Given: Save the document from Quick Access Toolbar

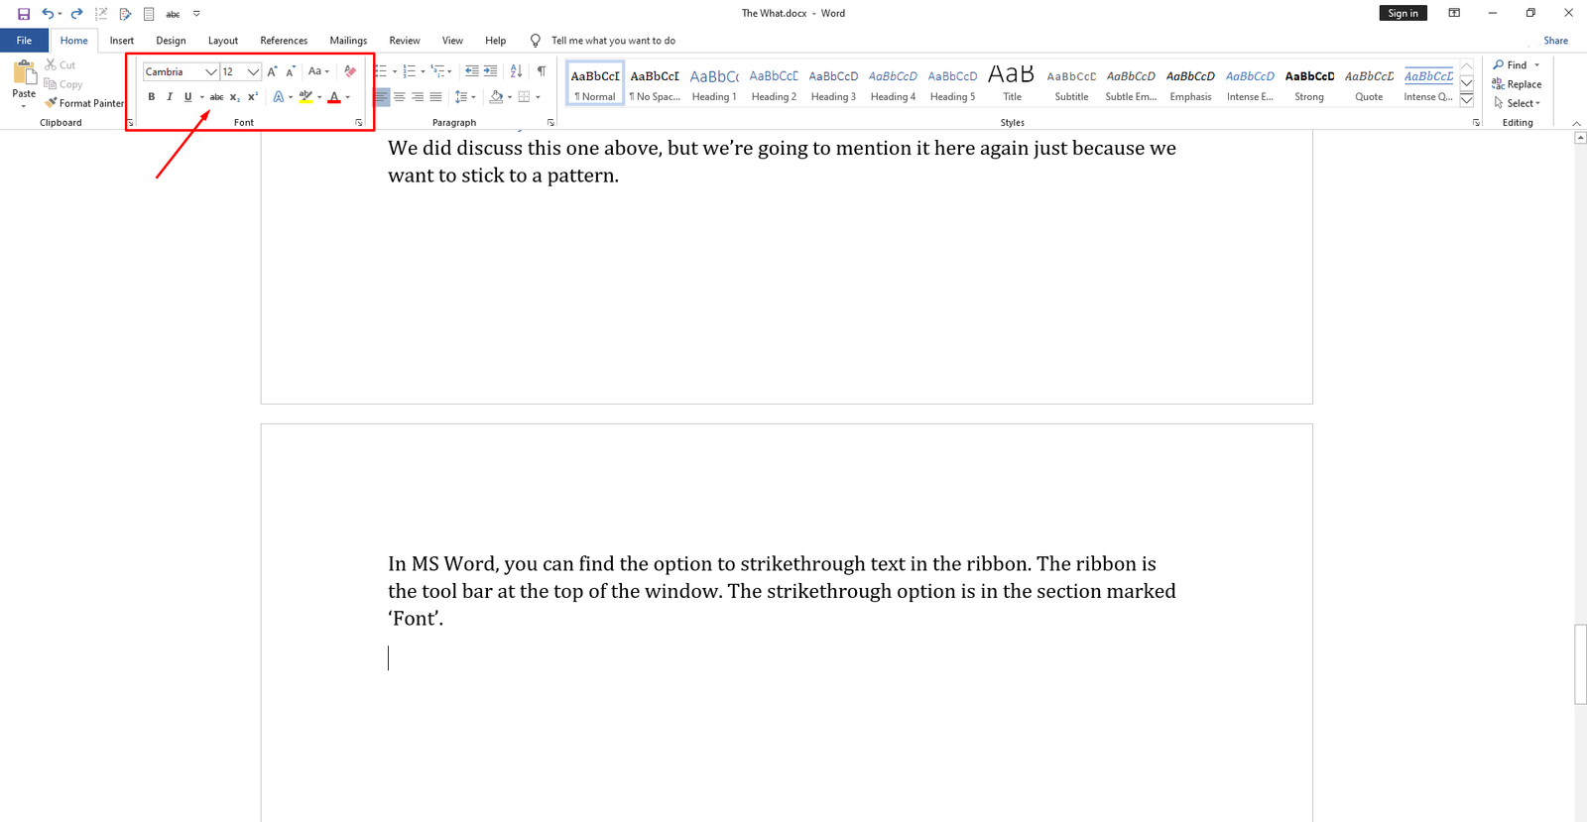Looking at the screenshot, I should (24, 14).
